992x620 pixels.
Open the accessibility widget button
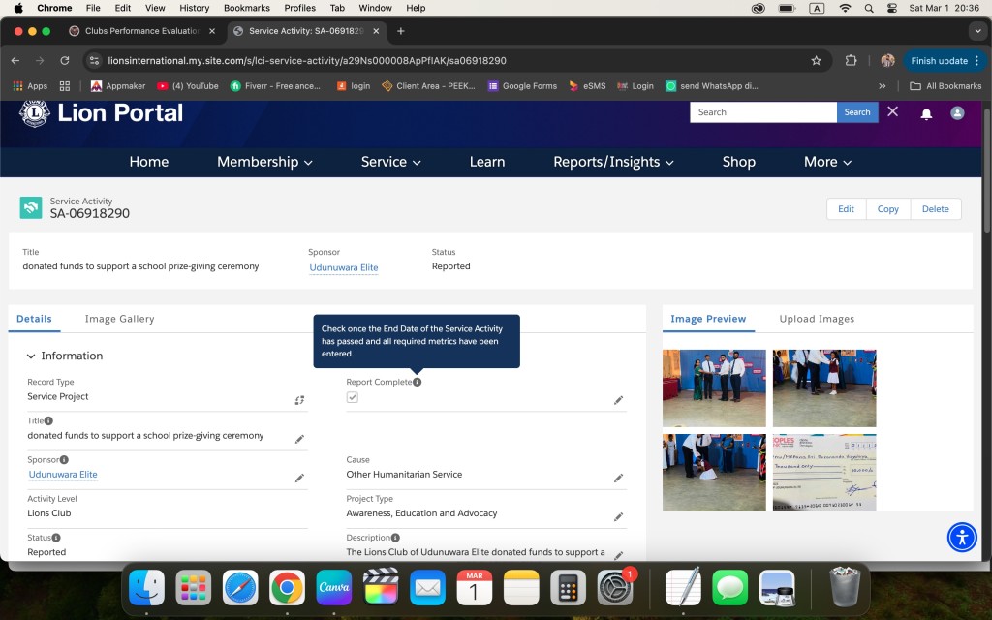point(962,538)
